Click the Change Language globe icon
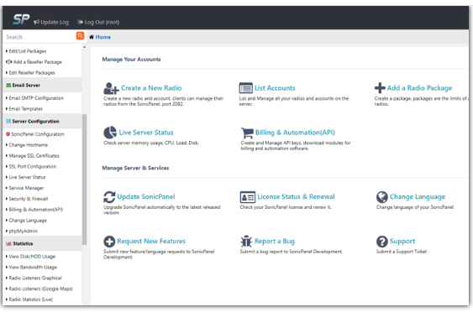The image size is (473, 312). click(382, 197)
